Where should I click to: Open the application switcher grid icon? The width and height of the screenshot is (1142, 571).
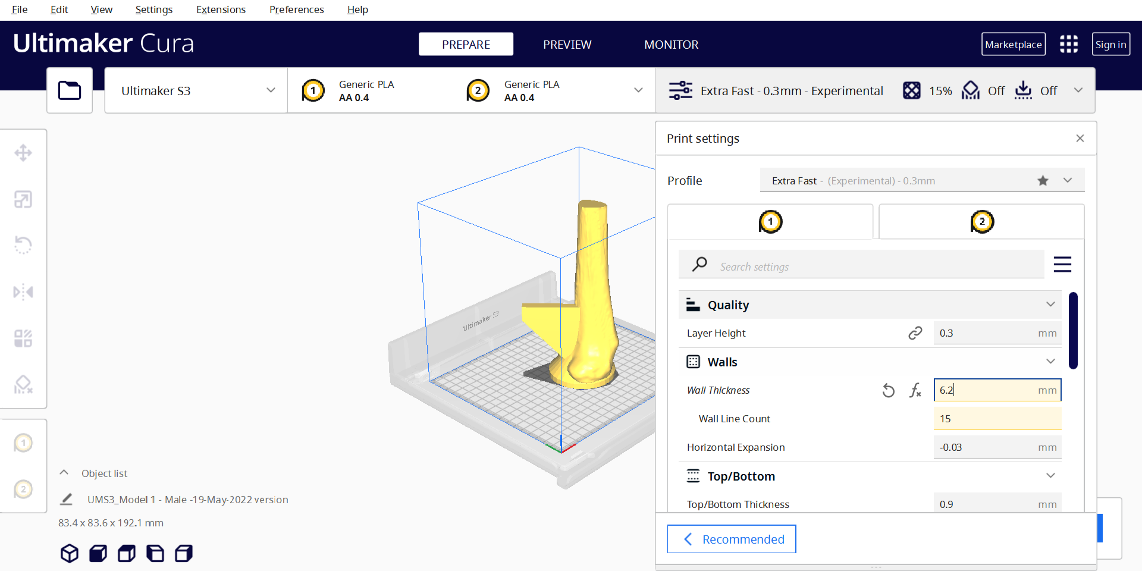click(x=1068, y=44)
